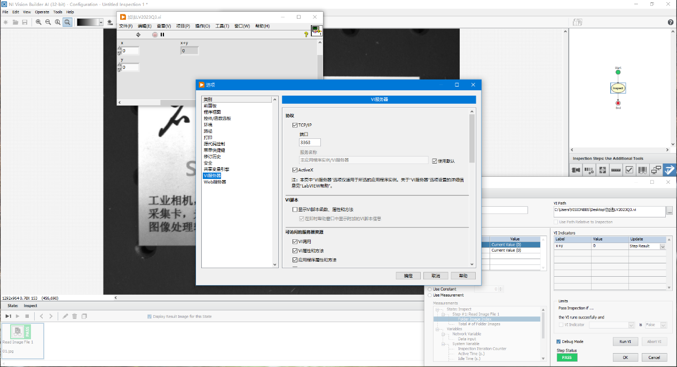677x367 pixels.
Task: Click the 帮助 button in options dialog
Action: point(463,276)
